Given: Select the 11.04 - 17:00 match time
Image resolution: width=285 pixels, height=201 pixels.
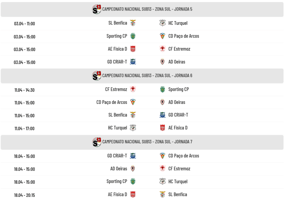Looking at the screenshot, I should [24, 129].
